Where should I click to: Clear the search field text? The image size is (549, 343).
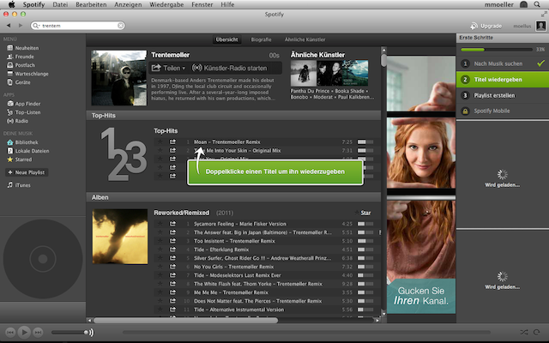(120, 26)
